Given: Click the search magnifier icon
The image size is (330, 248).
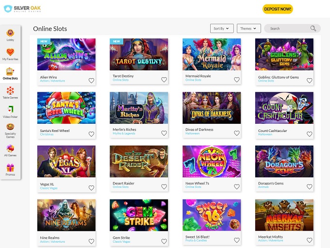Looking at the screenshot, I should pos(313,29).
